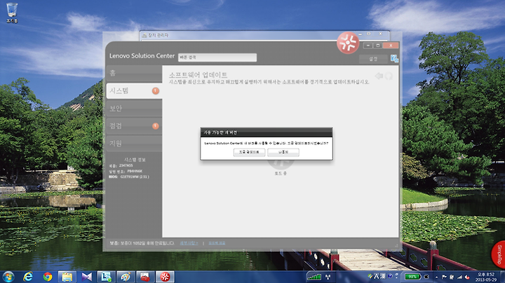The height and width of the screenshot is (283, 505).
Task: Click the Device Manager window title bar behind
Action: [x=251, y=35]
